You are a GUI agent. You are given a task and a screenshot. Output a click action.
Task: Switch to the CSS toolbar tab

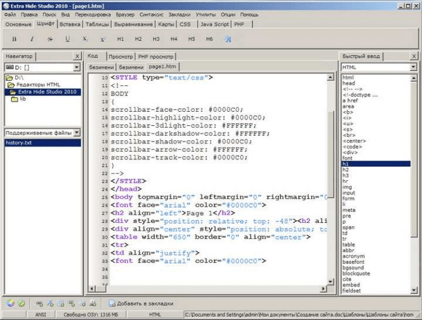(185, 25)
